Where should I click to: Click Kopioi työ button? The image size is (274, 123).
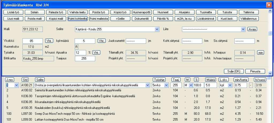click(x=120, y=12)
